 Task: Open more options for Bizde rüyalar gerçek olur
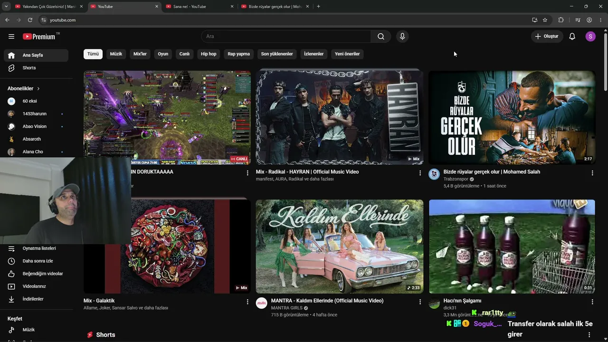592,173
